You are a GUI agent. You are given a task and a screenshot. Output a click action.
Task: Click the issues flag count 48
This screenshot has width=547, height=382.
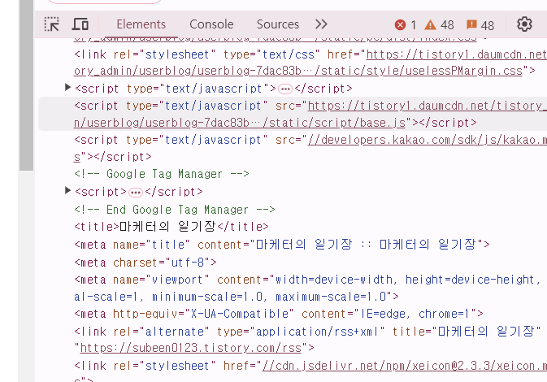480,24
